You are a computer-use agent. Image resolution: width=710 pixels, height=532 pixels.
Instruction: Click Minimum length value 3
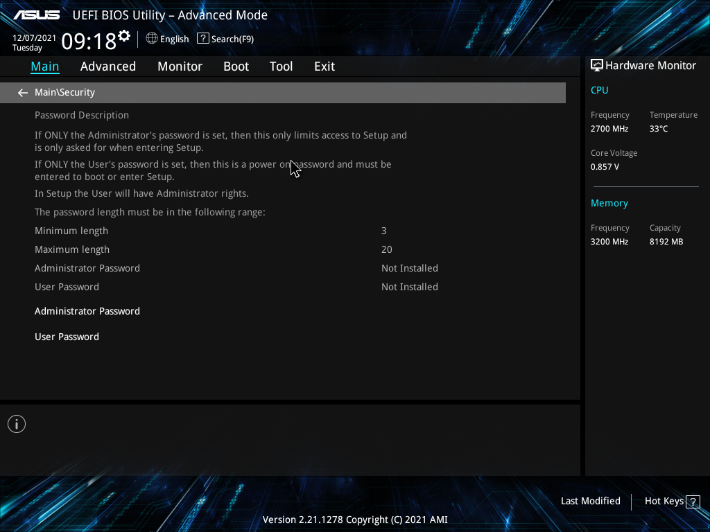tap(384, 231)
